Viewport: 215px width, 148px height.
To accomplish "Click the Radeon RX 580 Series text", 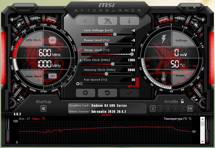I will 109,106.
